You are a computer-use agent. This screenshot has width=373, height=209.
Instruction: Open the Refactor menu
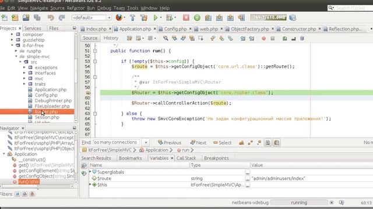click(76, 8)
